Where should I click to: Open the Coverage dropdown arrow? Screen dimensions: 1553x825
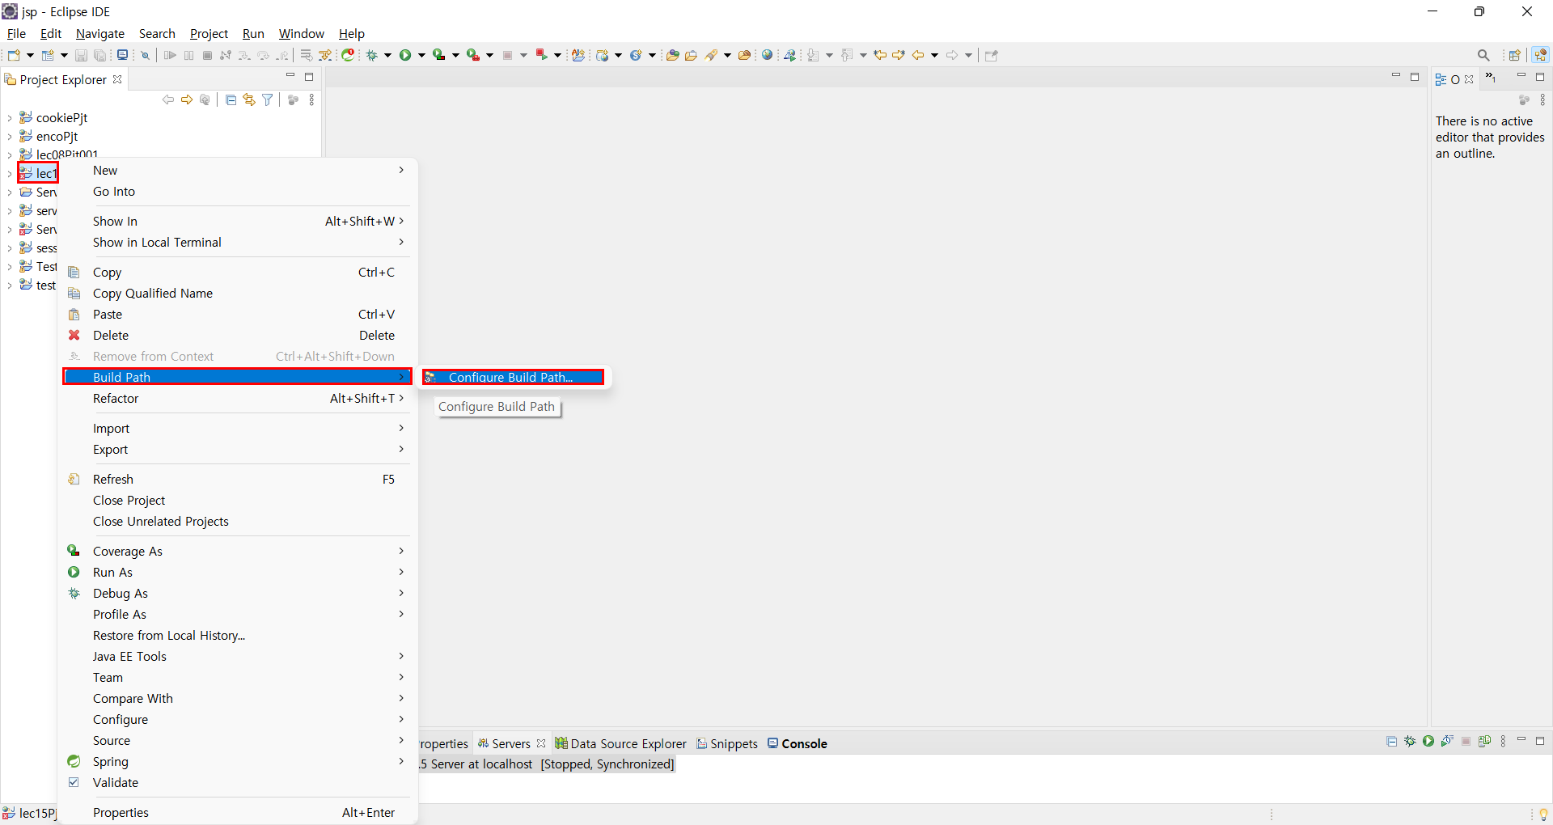[456, 55]
